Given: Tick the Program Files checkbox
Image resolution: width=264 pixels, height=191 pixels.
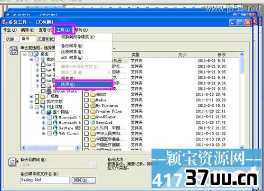Looking at the screenshot, I should pos(87,111).
